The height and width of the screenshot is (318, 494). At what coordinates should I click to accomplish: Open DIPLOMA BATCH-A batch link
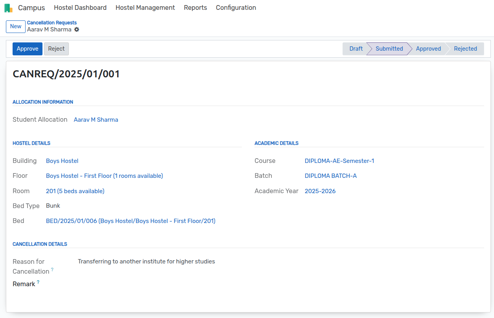(x=331, y=176)
